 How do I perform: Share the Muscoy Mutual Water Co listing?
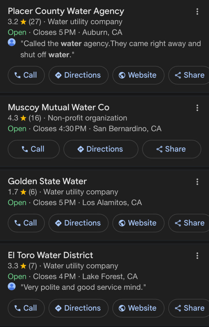[x=171, y=149]
